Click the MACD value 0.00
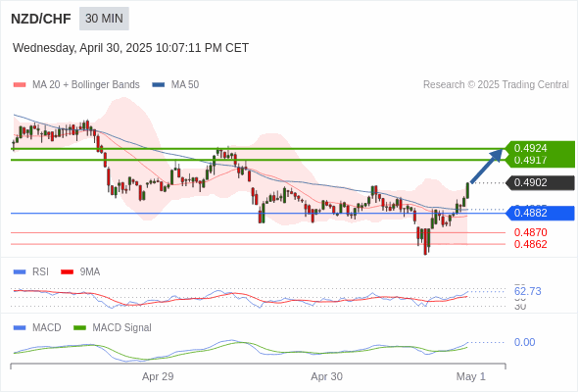The width and height of the screenshot is (578, 392). [524, 342]
